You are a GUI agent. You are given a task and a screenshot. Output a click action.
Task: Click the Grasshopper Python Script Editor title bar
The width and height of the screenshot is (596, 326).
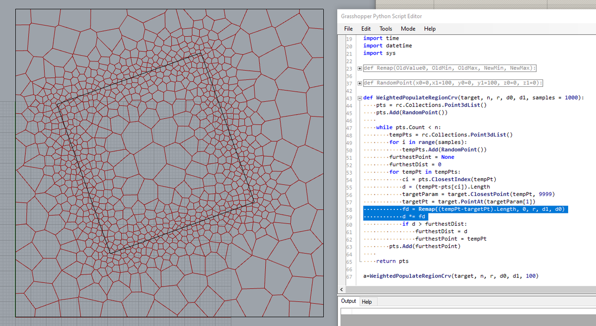466,16
